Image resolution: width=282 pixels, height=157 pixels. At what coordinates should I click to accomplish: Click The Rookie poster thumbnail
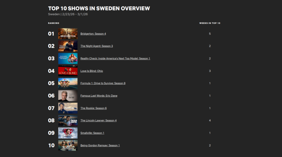(68, 108)
